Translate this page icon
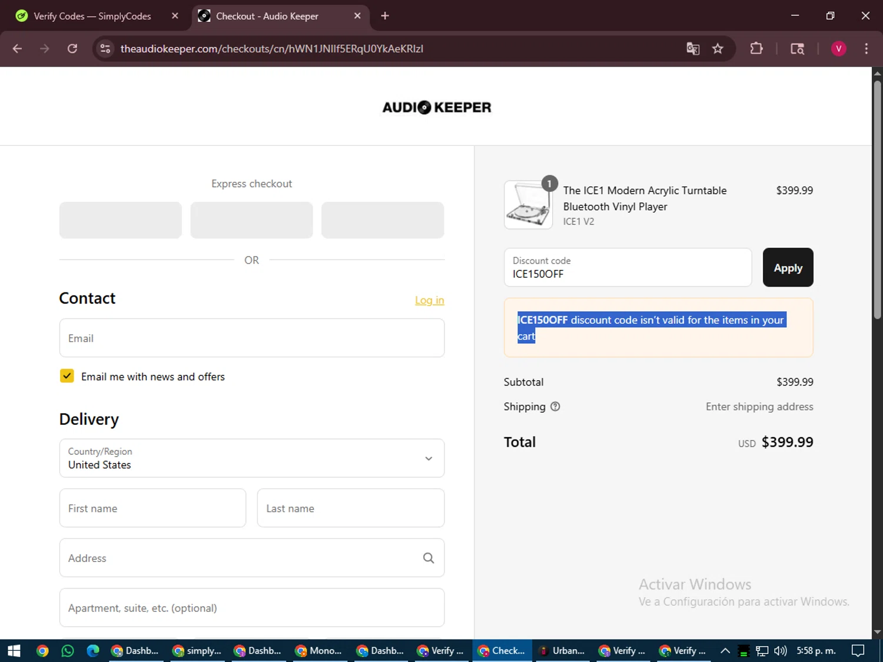 tap(693, 49)
